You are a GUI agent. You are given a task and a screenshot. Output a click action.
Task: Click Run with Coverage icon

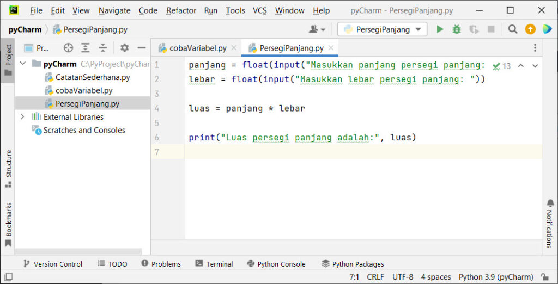coord(474,29)
